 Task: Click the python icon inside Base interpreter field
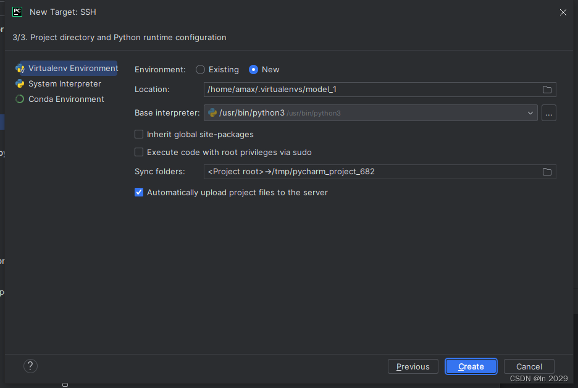(212, 113)
